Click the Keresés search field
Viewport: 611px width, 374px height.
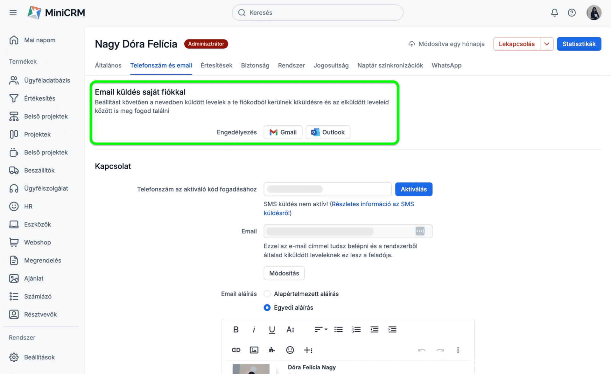click(x=318, y=13)
